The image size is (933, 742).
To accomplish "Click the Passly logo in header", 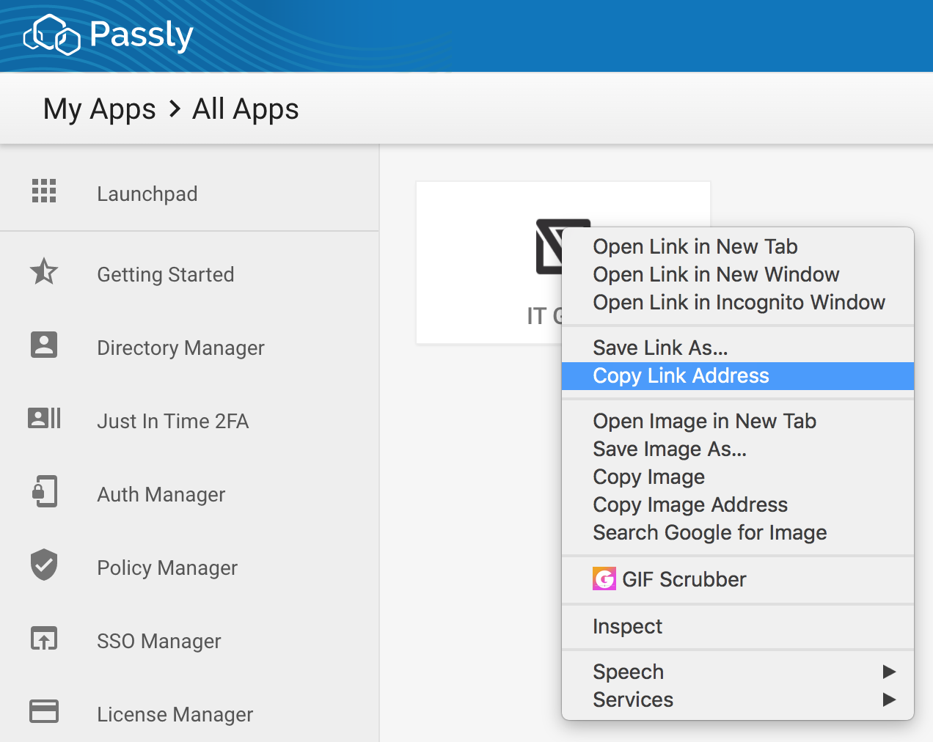I will (x=108, y=35).
